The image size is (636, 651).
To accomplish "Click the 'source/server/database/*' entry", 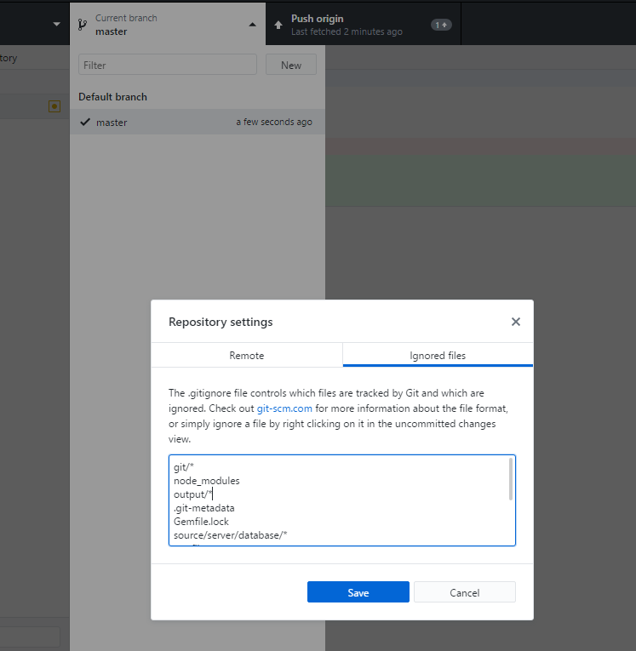I will (x=230, y=535).
